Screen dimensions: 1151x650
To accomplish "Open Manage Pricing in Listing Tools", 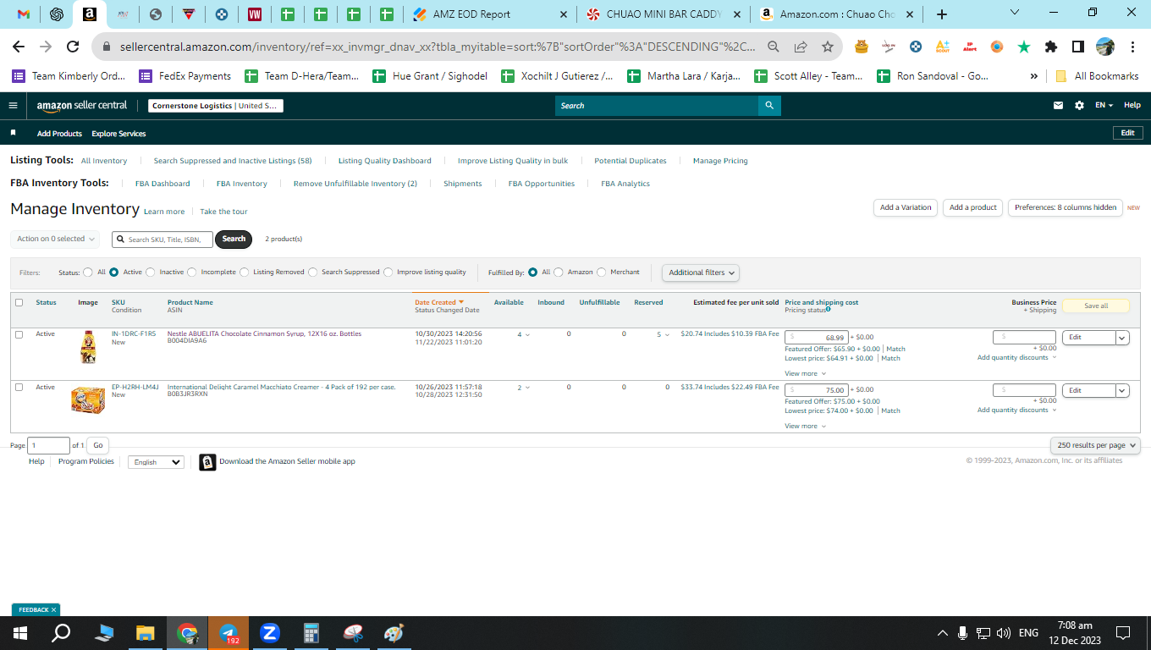I will tap(720, 161).
